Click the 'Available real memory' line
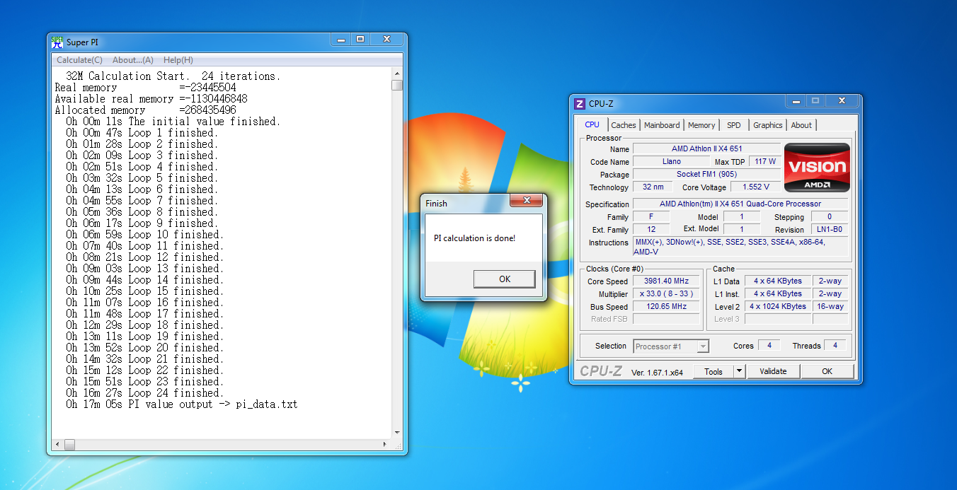This screenshot has height=490, width=957. (x=151, y=99)
